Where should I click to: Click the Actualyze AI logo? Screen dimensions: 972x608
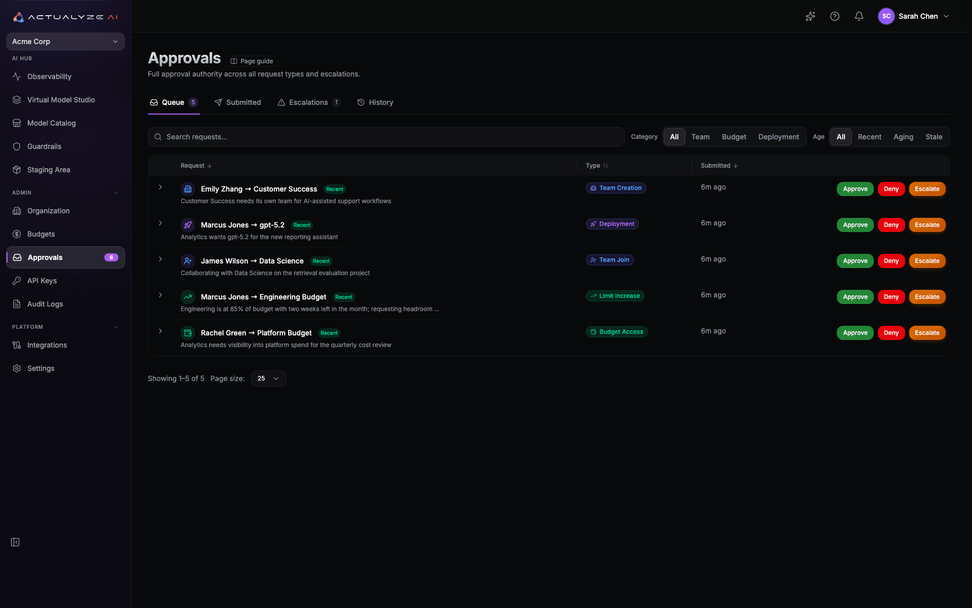65,17
